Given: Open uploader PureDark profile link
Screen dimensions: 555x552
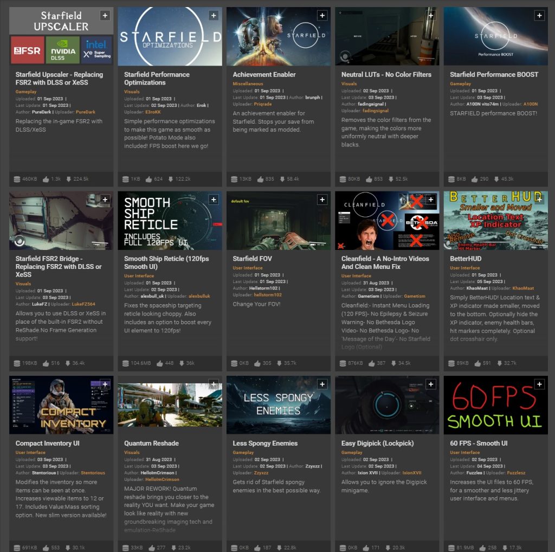Looking at the screenshot, I should tap(85, 112).
